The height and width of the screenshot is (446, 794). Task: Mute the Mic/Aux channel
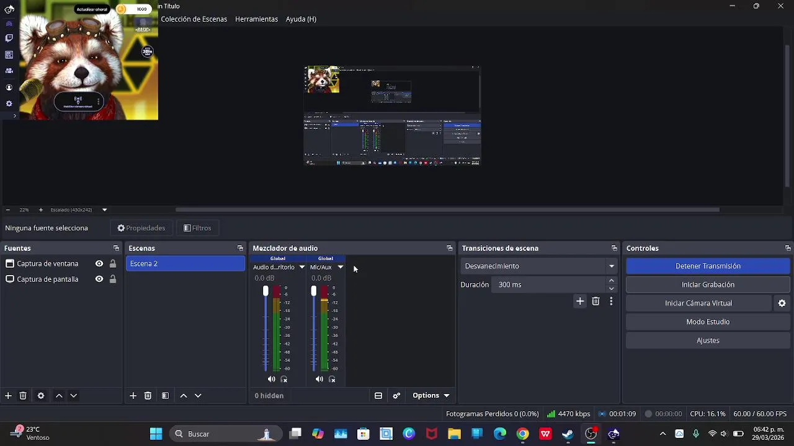319,379
